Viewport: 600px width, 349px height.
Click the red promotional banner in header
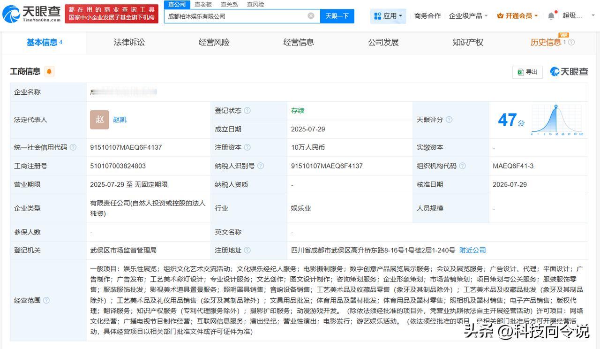click(112, 14)
